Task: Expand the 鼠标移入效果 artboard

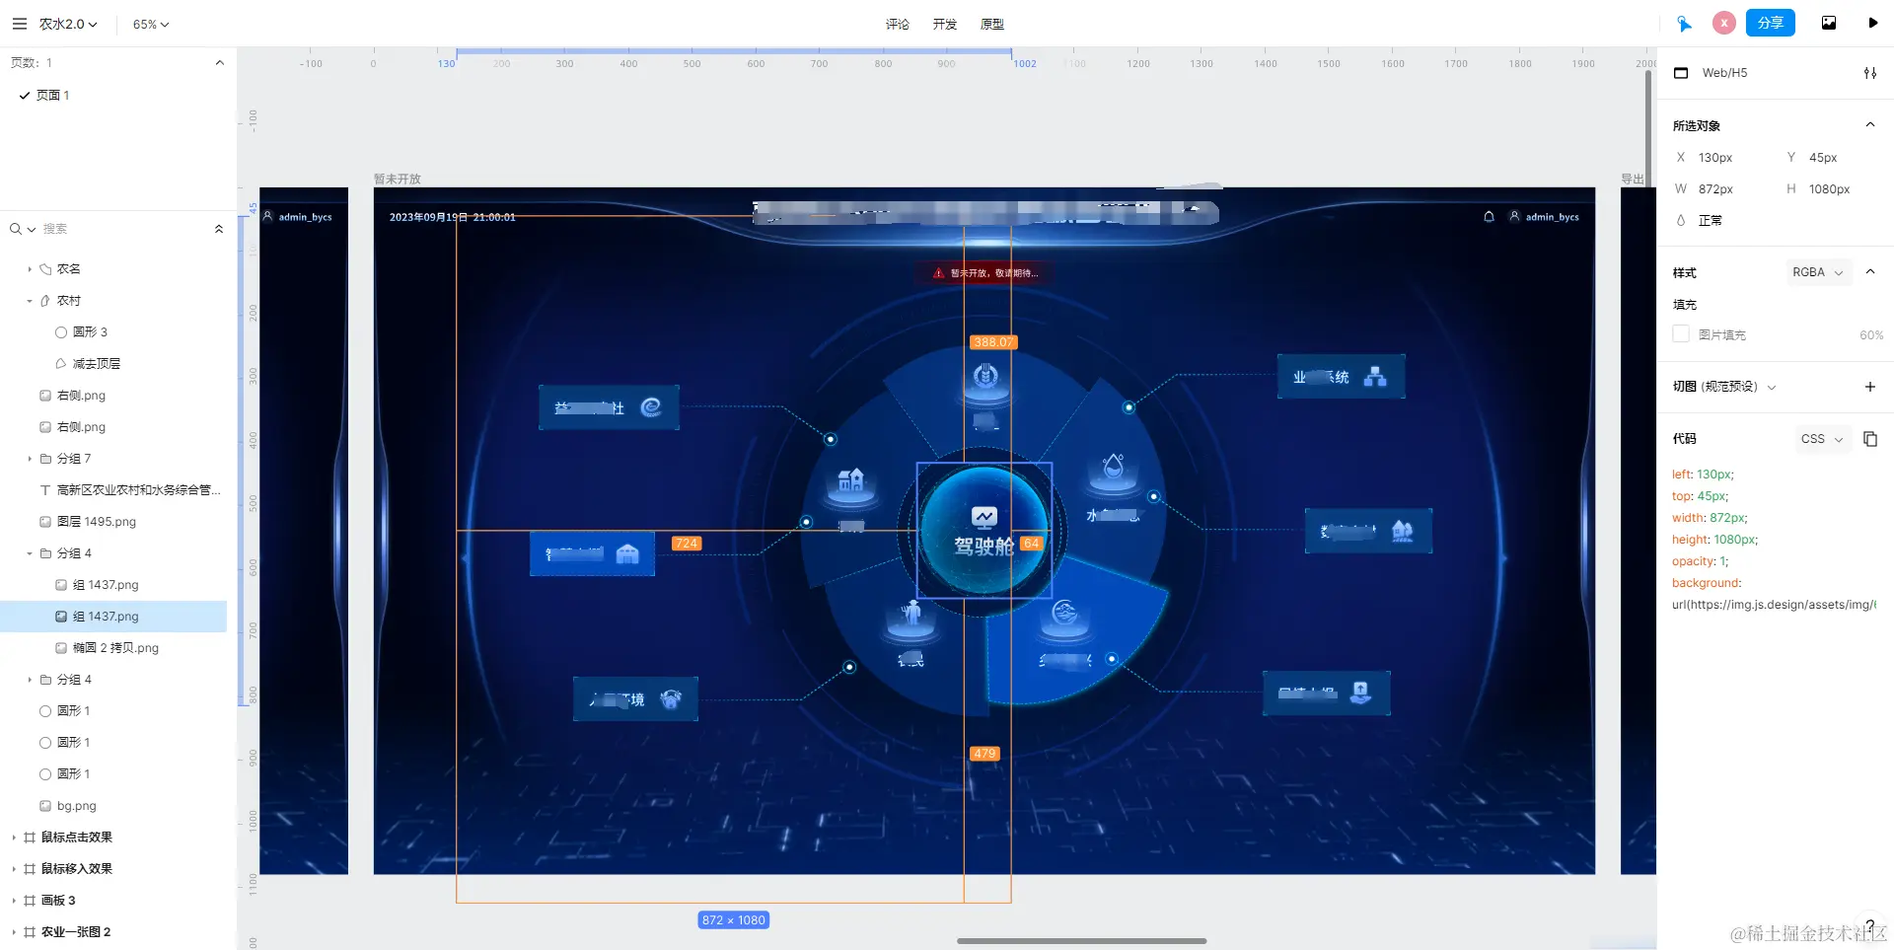Action: (x=14, y=868)
